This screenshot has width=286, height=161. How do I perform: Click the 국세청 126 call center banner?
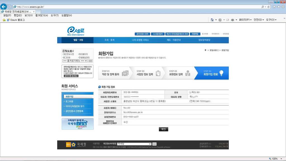point(77,124)
